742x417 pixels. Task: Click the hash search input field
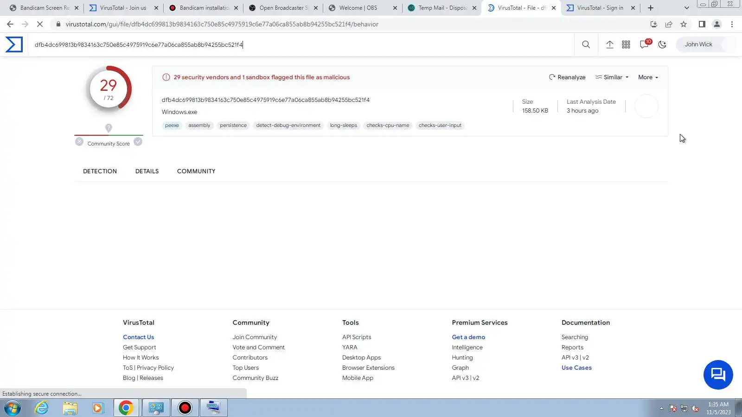click(301, 44)
